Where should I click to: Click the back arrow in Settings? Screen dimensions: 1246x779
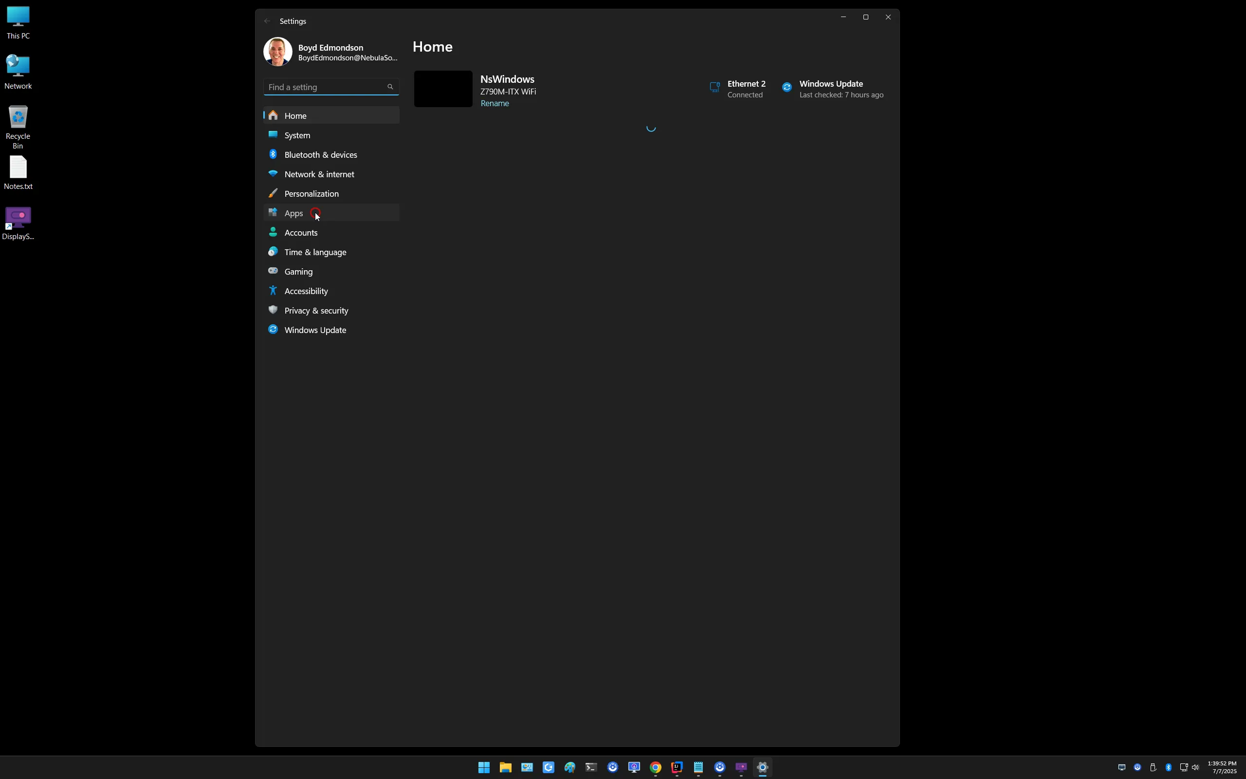tap(267, 21)
